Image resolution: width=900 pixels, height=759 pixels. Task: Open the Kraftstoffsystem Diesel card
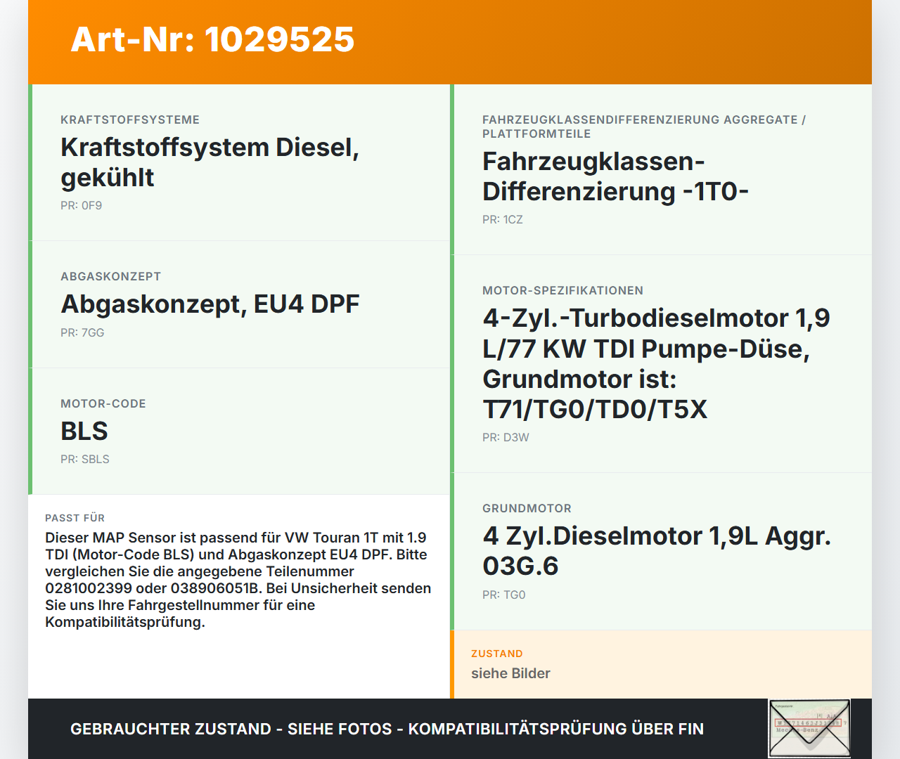coord(239,162)
